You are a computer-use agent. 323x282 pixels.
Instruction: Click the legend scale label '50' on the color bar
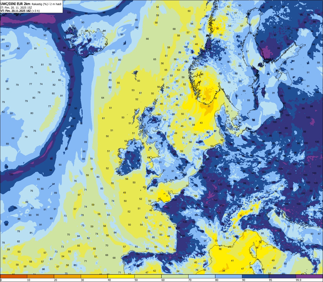click(136, 280)
